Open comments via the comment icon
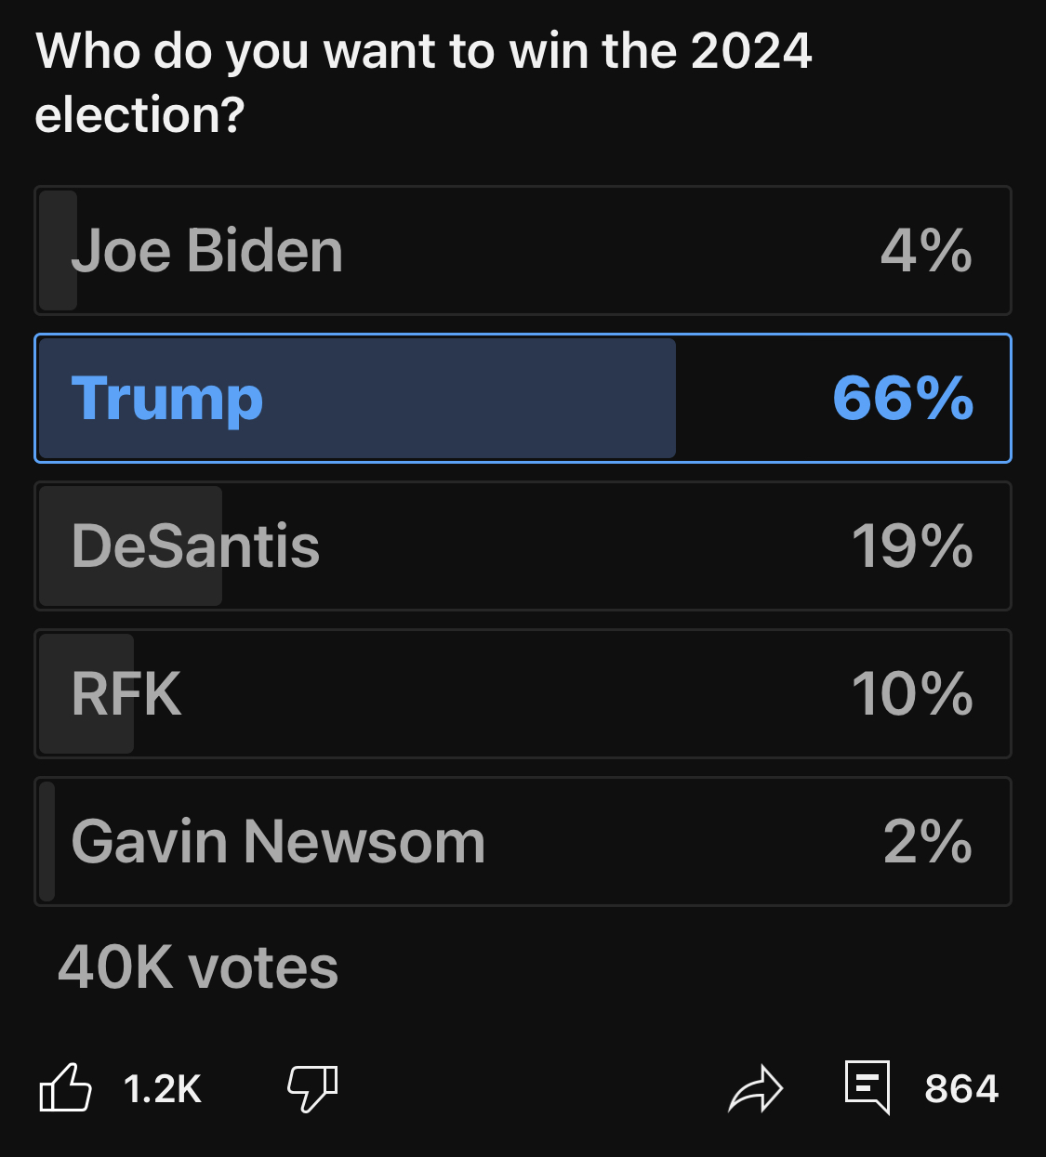This screenshot has height=1157, width=1046. (867, 1085)
